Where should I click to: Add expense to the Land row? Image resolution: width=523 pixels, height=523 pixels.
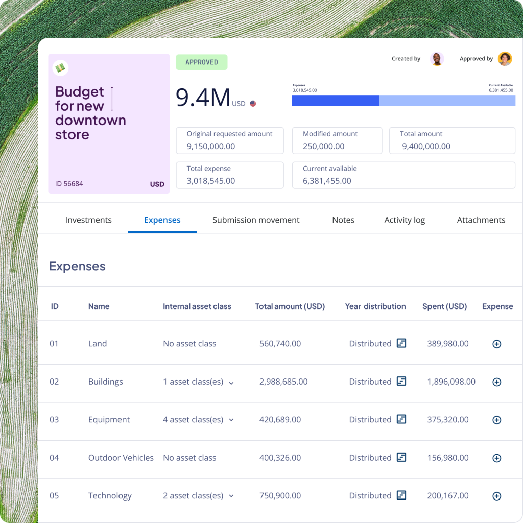tap(496, 344)
